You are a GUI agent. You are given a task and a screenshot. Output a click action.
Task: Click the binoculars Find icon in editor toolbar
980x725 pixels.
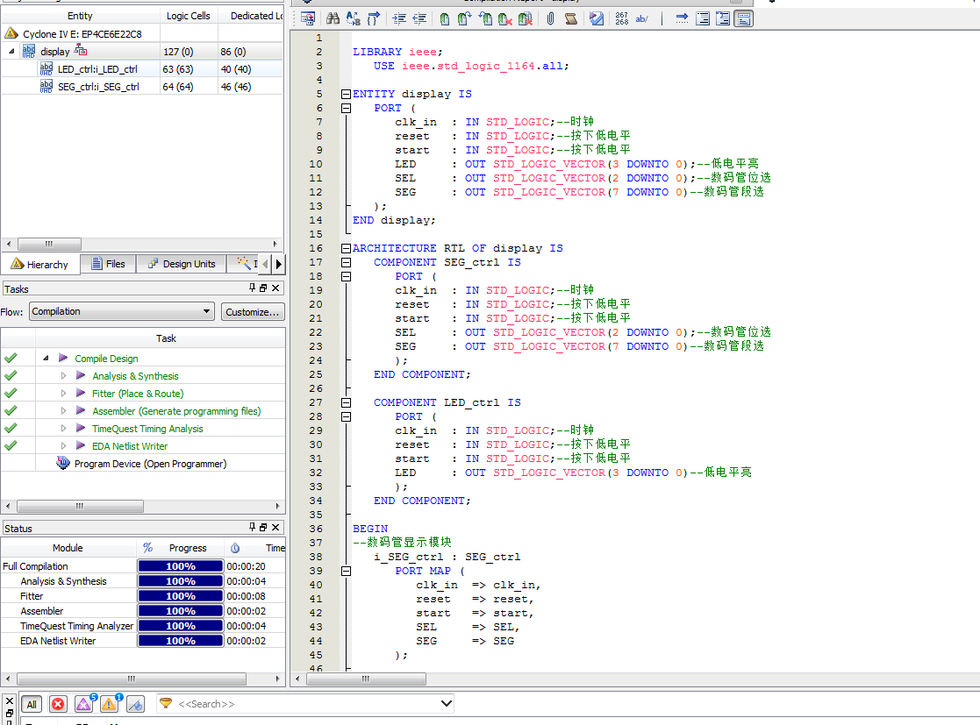pyautogui.click(x=333, y=18)
